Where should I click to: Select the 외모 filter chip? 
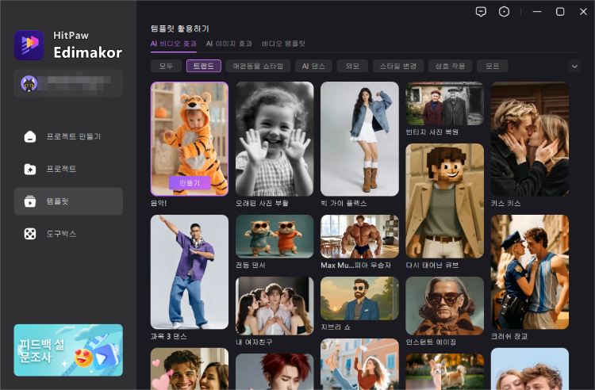click(x=352, y=66)
